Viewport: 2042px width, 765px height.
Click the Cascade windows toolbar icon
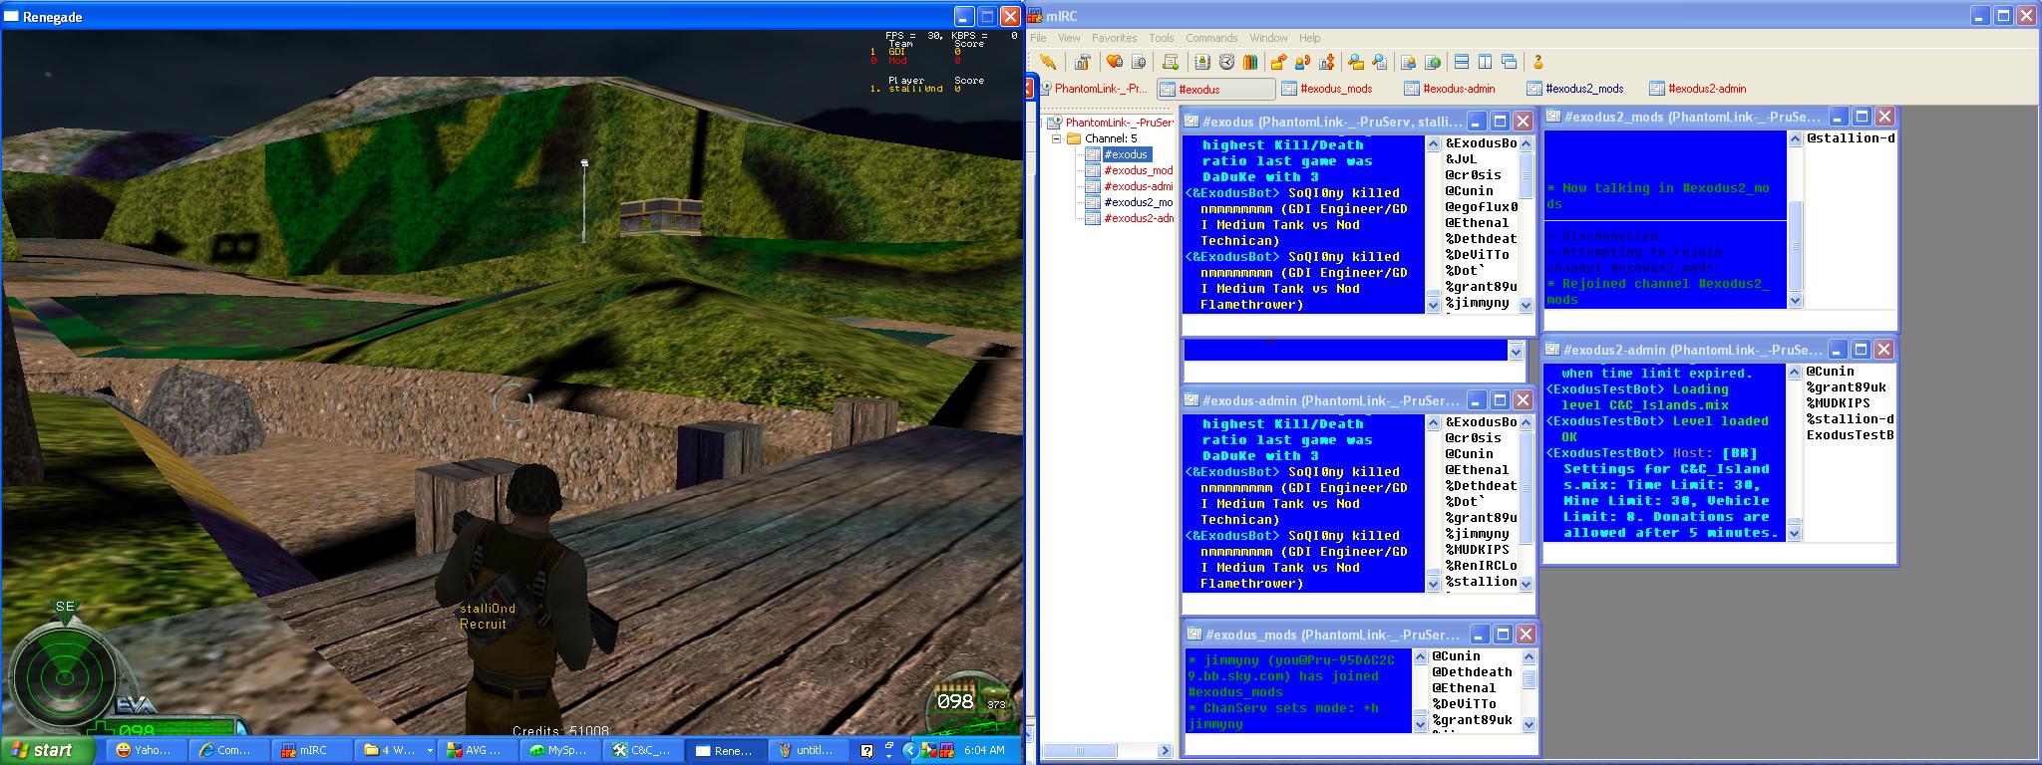point(1509,62)
